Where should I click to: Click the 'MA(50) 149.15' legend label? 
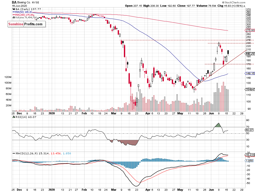(24, 12)
